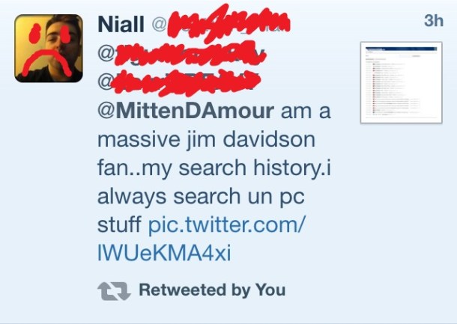Image resolution: width=457 pixels, height=324 pixels.
Task: Open Niall's profile picture avatar
Action: (49, 49)
